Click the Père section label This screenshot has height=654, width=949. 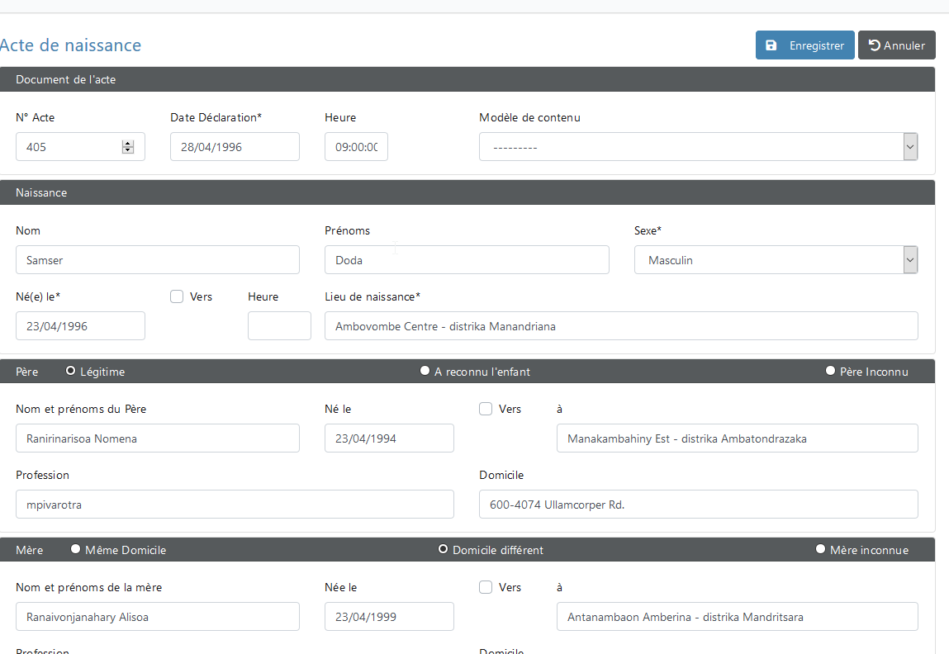(26, 372)
